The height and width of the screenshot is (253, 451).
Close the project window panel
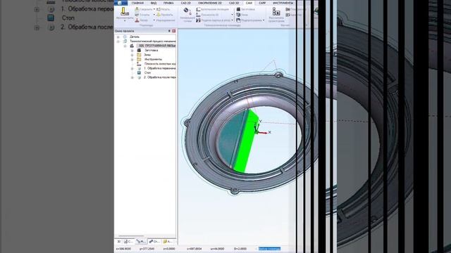(174, 31)
